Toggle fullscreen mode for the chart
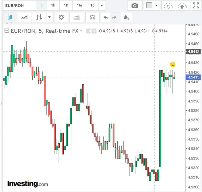The height and width of the screenshot is (192, 202). click(196, 6)
